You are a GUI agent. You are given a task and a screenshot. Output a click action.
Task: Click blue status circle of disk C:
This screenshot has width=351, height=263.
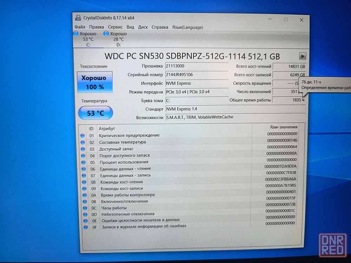click(76, 34)
